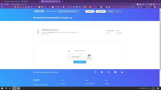Open the welcome account email dropdown
The image size is (161, 90).
[x=68, y=11]
